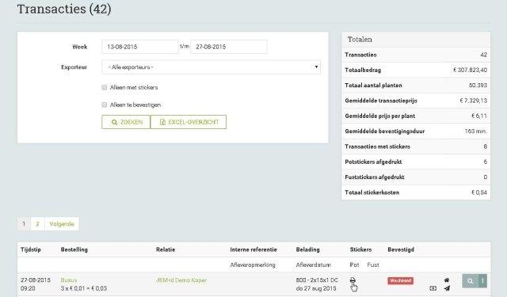Screen dimensions: 507x297
Task: Click the Zoeken search button
Action: click(126, 122)
